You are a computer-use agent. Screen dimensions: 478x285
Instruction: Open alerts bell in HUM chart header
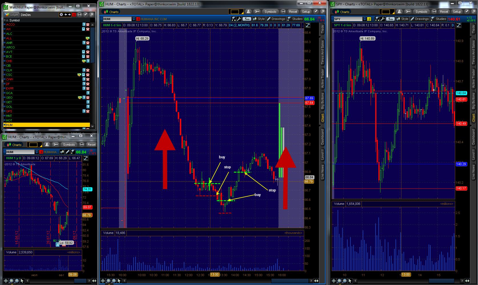[x=249, y=12]
